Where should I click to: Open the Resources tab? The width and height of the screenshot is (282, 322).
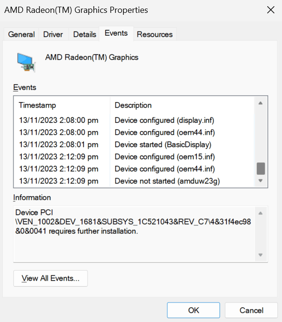tap(155, 34)
